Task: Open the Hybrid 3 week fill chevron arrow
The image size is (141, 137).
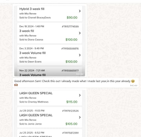Action: [80, 11]
